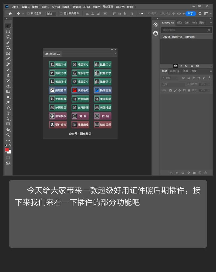Select the History Brush tool

[x=8, y=80]
